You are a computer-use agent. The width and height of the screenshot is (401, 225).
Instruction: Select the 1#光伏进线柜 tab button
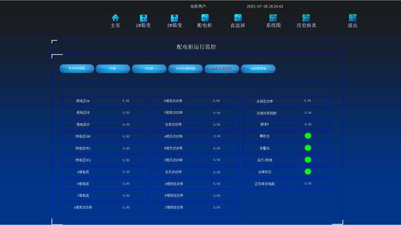point(185,69)
